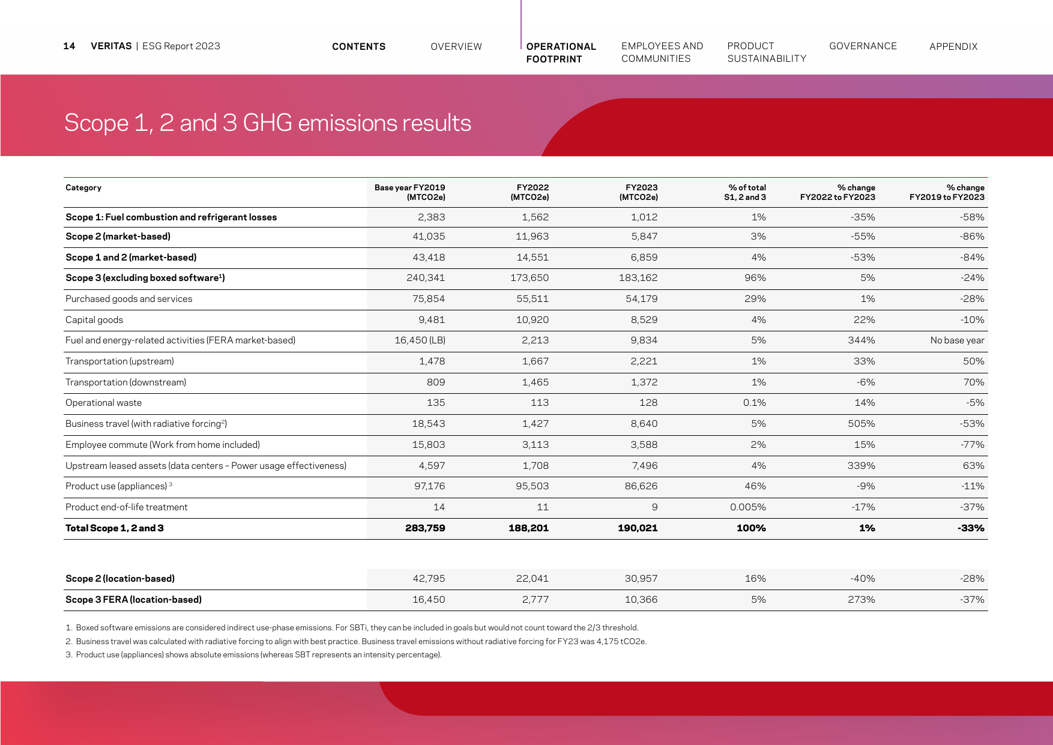The image size is (1053, 745).
Task: Click '% change FY2019 to FY2023' header
Action: tap(947, 192)
